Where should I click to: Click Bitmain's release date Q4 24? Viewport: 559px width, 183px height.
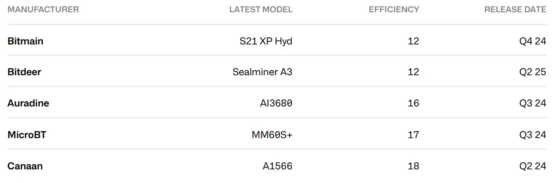533,41
